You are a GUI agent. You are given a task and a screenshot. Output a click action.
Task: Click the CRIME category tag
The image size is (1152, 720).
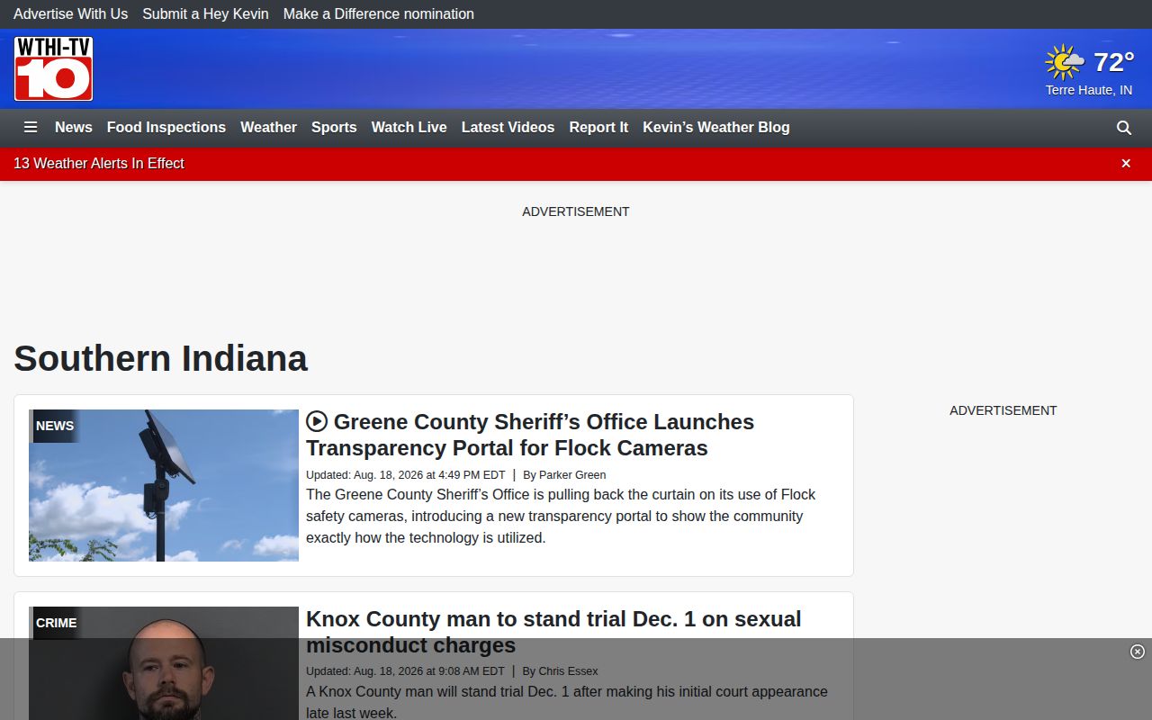(x=56, y=623)
